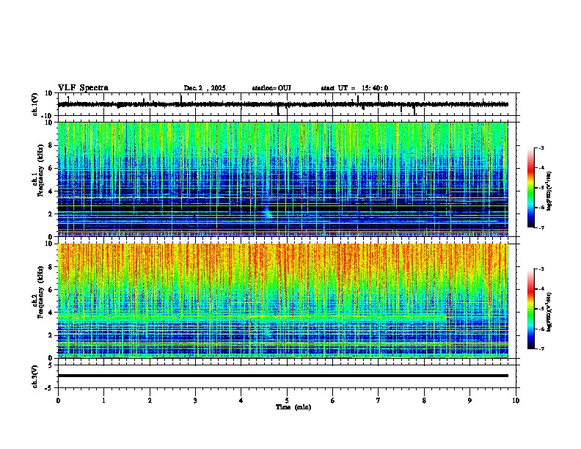The height and width of the screenshot is (449, 581).
Task: Click the time axis tick label '5'
Action: [x=287, y=401]
